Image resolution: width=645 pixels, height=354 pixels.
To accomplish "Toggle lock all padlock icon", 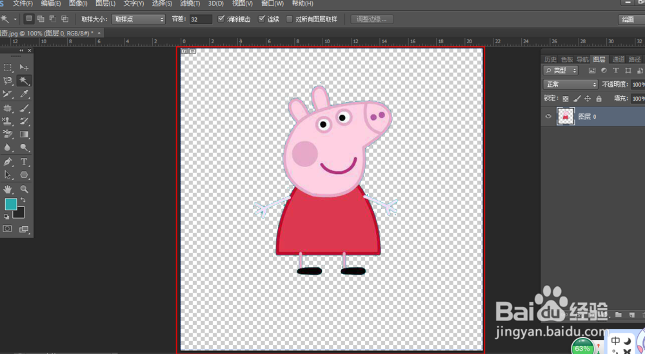I will point(599,99).
